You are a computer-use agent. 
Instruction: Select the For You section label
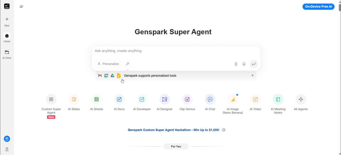tap(176, 146)
